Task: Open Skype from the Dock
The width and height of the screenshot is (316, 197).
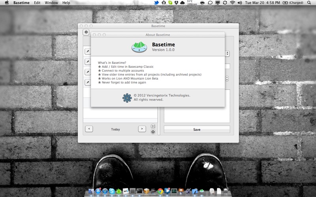Action: coord(112,191)
